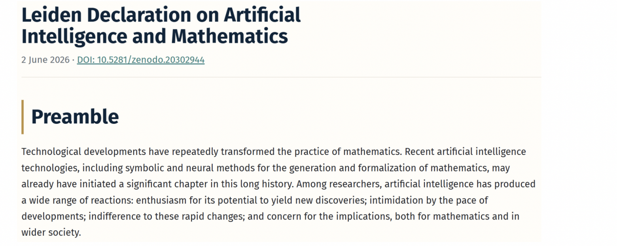This screenshot has width=617, height=246.
Task: Click the word Mathematics in the title
Action: (229, 36)
